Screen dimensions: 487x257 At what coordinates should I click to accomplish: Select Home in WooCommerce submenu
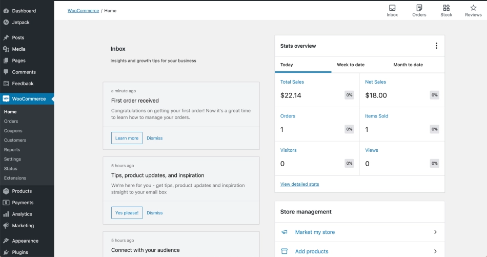click(10, 112)
